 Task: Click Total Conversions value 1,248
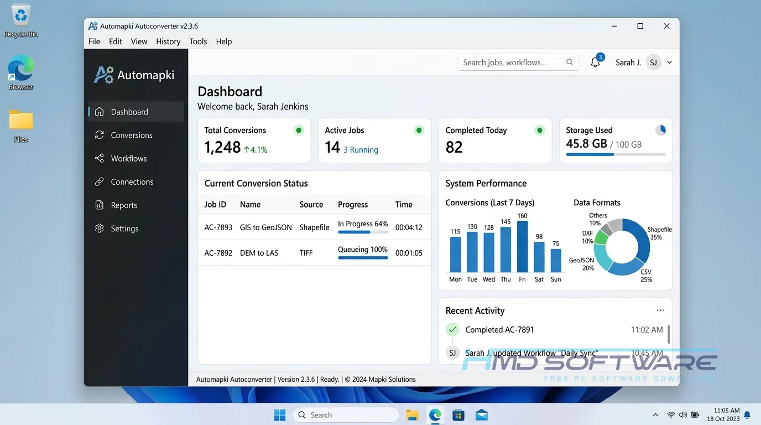(222, 147)
